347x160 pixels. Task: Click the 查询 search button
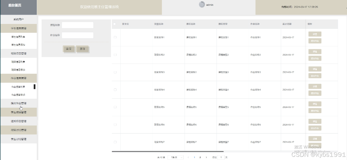coord(69,49)
